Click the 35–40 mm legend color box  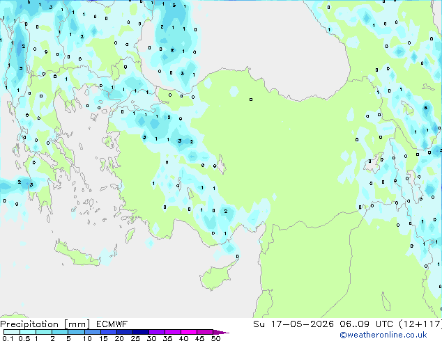(173, 332)
